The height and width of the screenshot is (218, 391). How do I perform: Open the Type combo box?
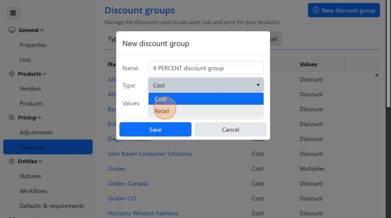pos(206,85)
